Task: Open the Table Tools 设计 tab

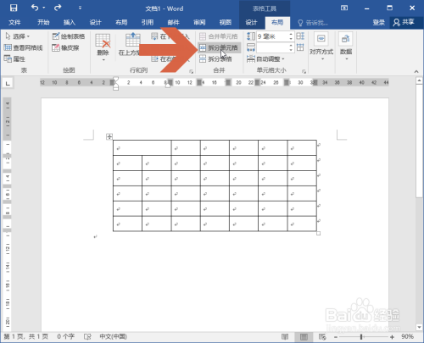Action: pyautogui.click(x=251, y=22)
